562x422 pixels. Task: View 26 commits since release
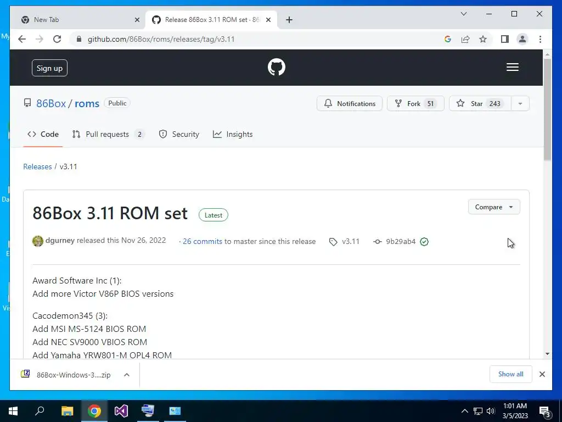202,242
